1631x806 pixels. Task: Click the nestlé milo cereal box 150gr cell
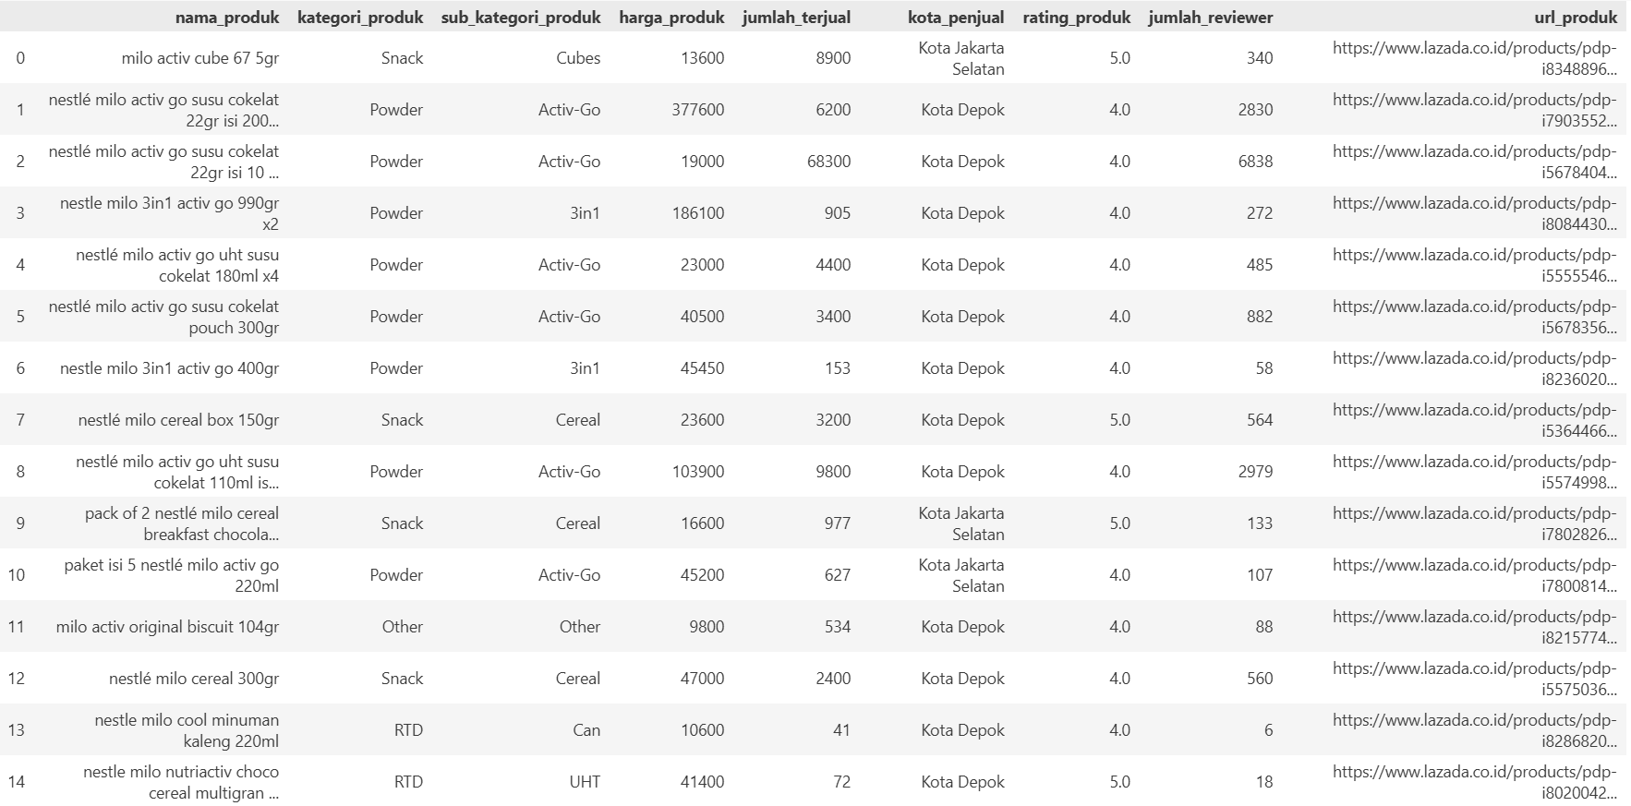178,420
